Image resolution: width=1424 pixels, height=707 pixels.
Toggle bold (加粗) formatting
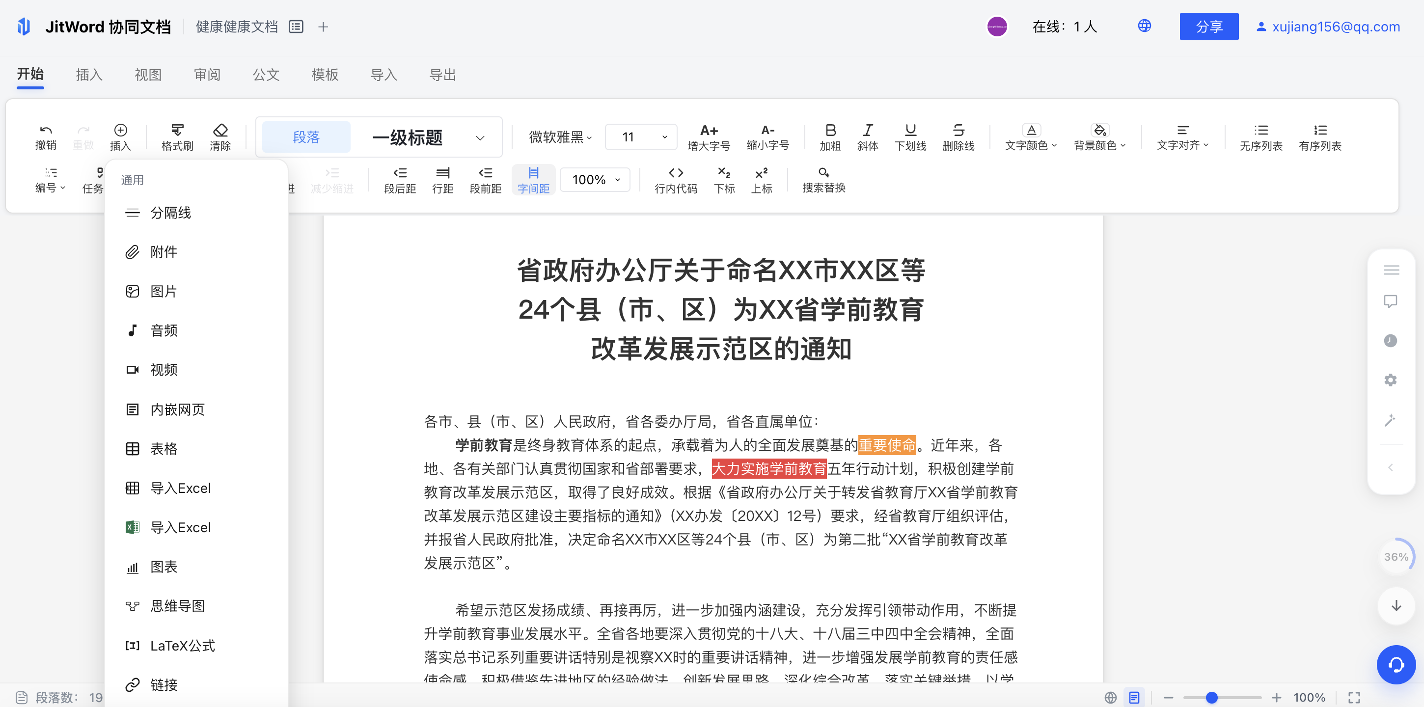pyautogui.click(x=830, y=131)
